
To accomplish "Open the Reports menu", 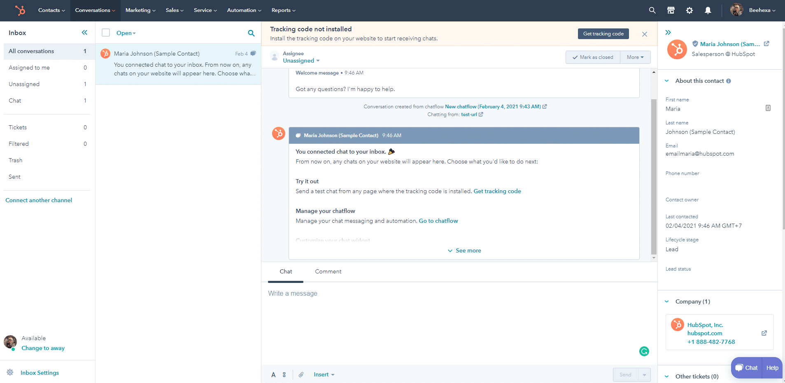I will pyautogui.click(x=283, y=10).
